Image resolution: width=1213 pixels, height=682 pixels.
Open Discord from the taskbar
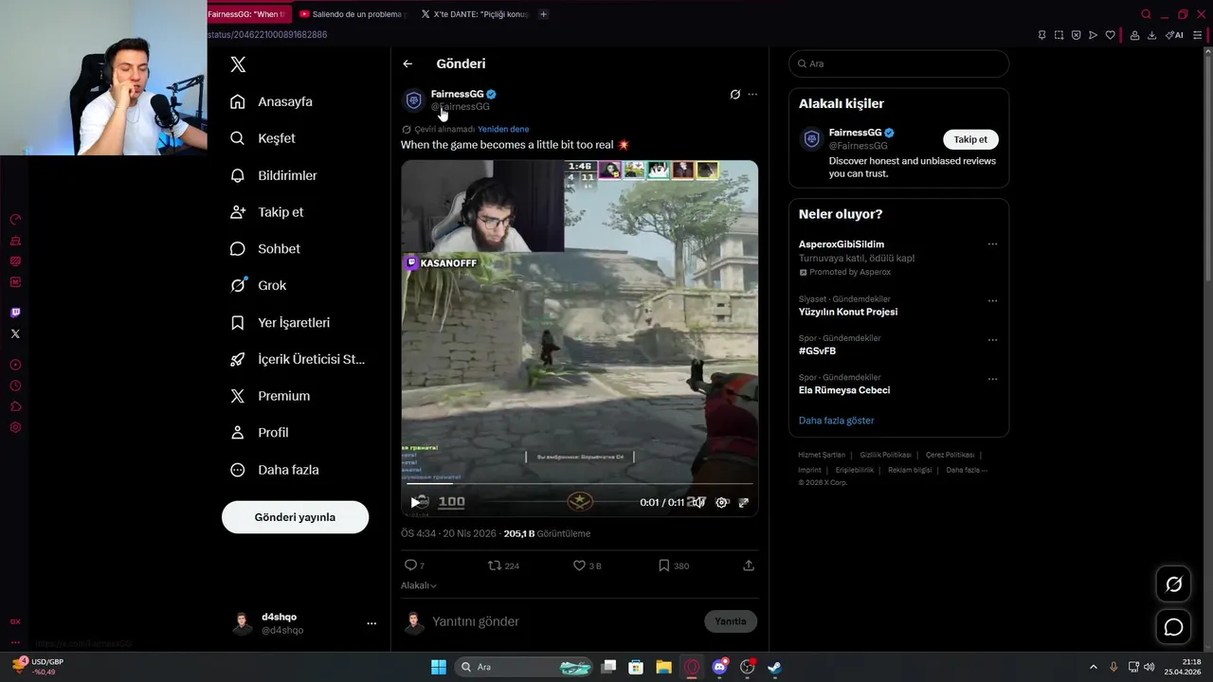[x=719, y=667]
